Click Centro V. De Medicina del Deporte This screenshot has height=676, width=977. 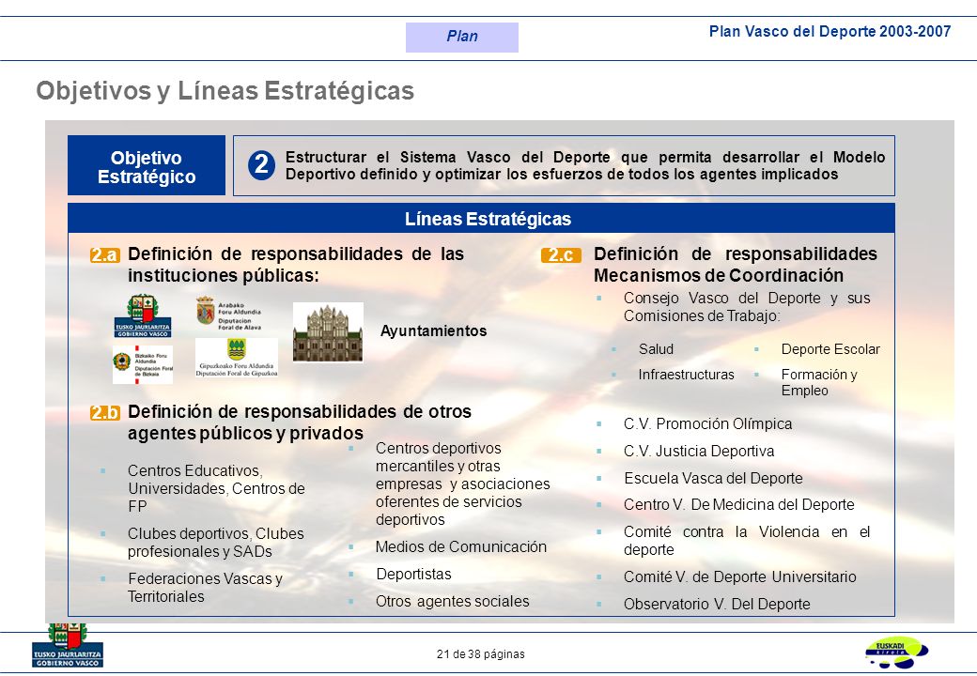tap(739, 505)
